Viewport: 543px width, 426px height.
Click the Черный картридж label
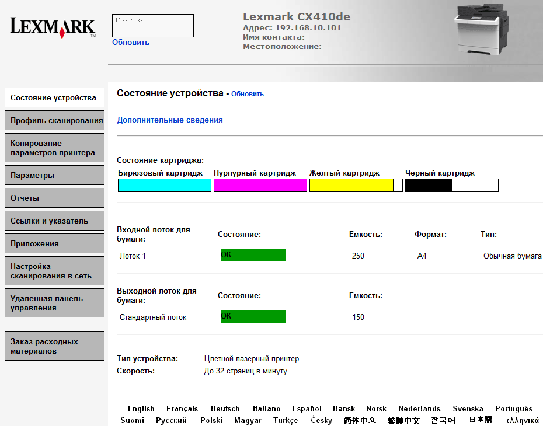click(440, 173)
